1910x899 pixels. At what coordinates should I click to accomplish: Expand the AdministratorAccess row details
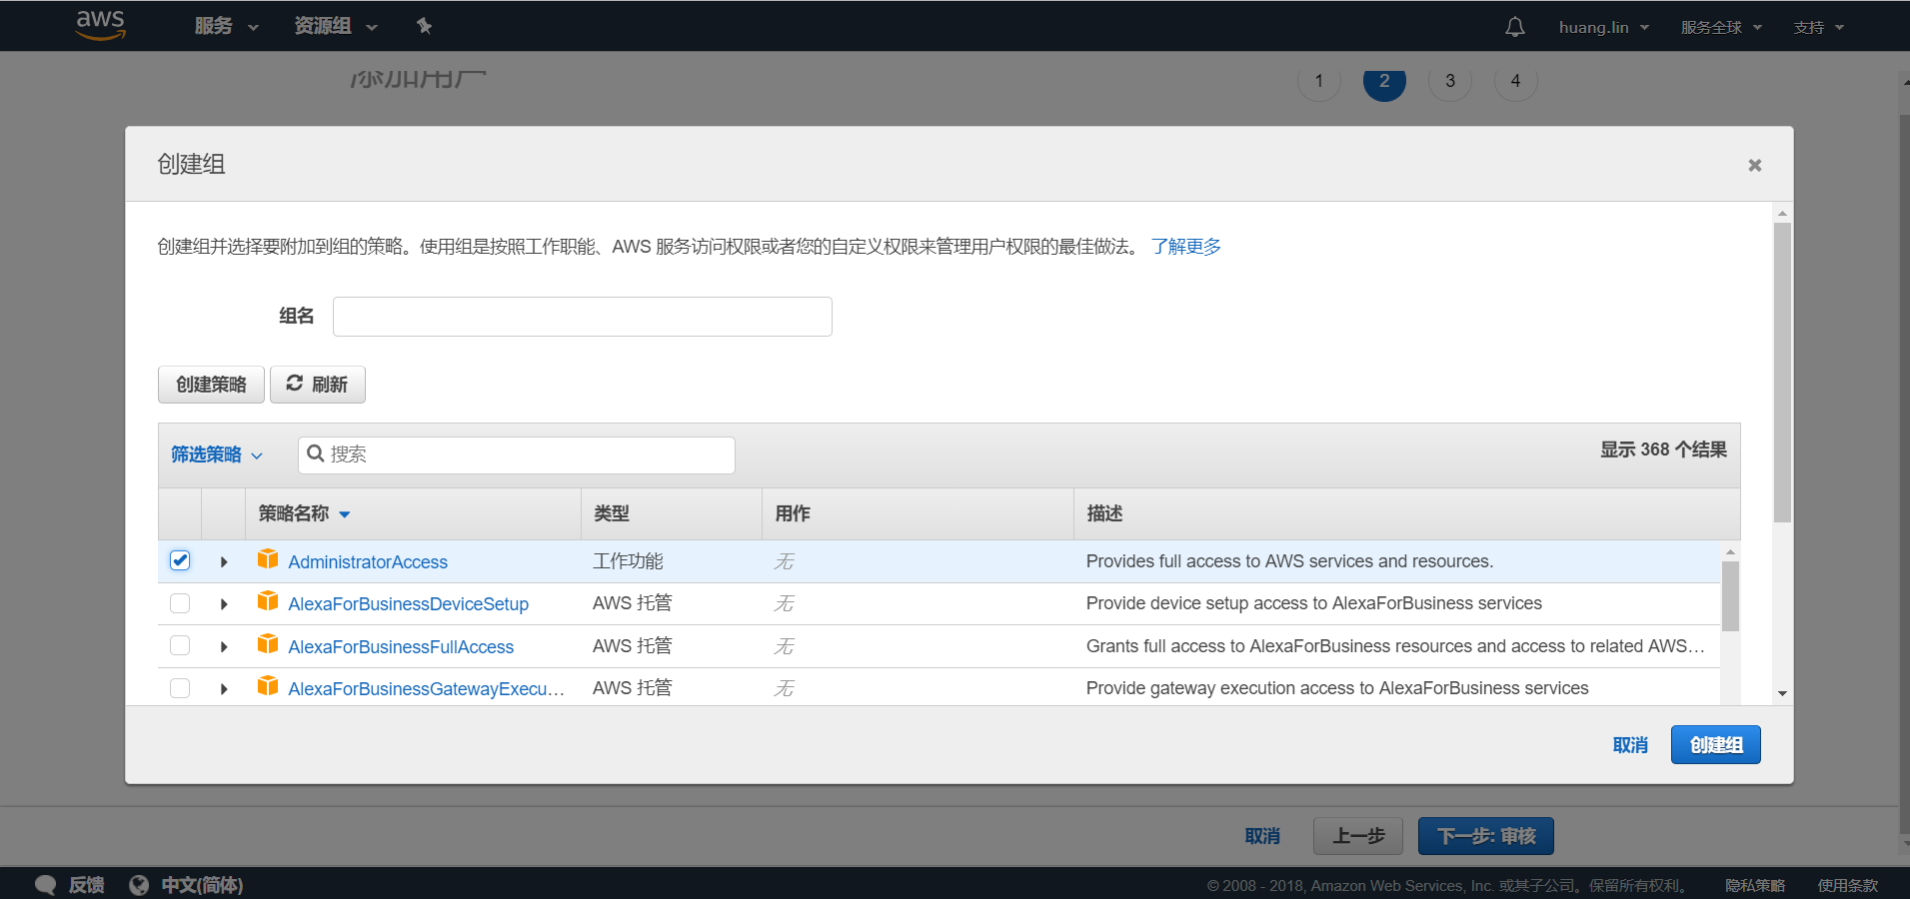224,562
